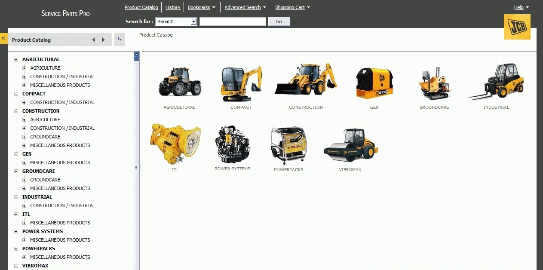Viewport: 543px width, 270px height.
Task: Select the ITL transmission image
Action: tap(175, 144)
